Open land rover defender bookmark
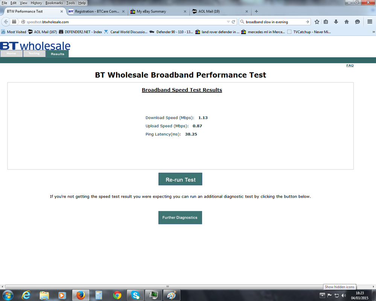Image resolution: width=376 pixels, height=301 pixels. pos(217,32)
